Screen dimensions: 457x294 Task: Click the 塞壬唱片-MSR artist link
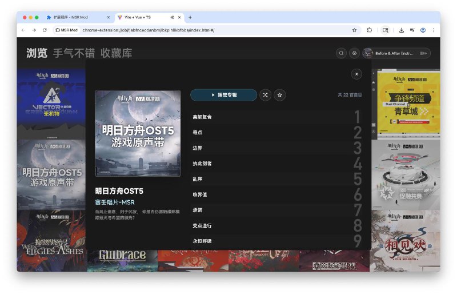point(115,202)
